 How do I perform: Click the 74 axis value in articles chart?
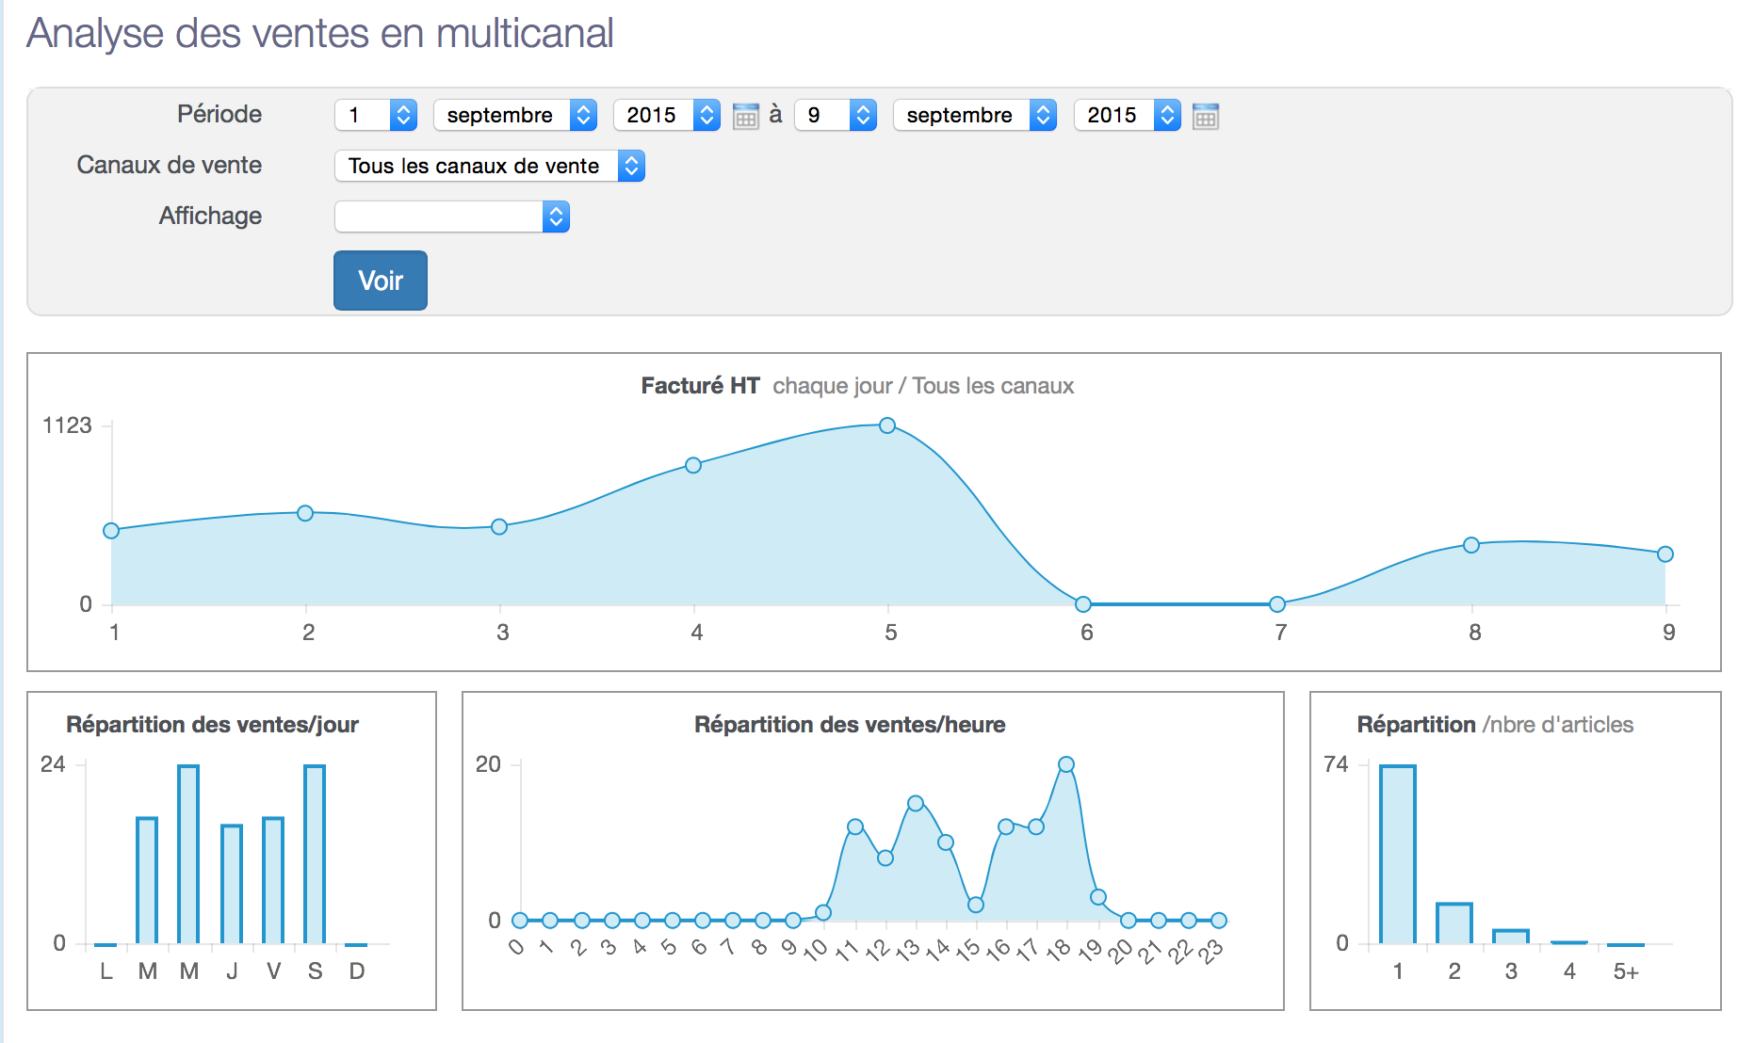(1336, 764)
